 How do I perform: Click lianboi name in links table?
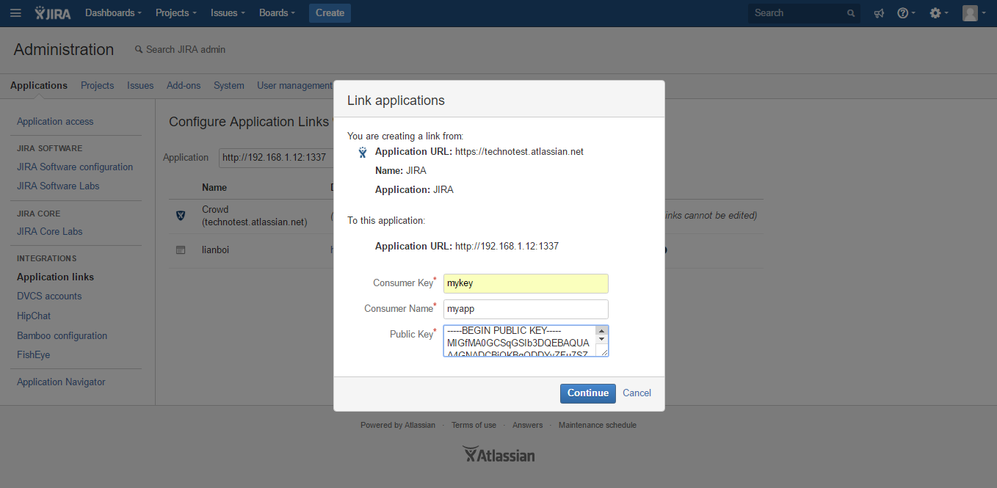click(x=216, y=250)
